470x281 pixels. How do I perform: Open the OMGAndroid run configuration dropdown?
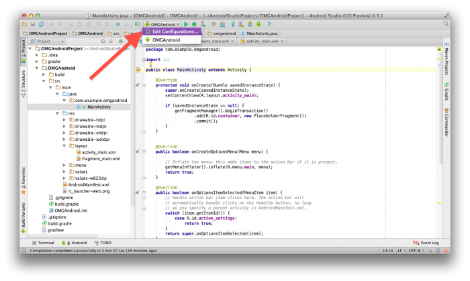point(162,24)
